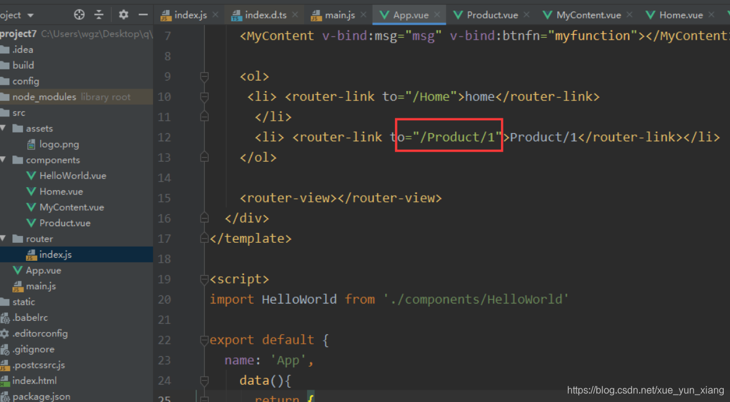Close the MyContent.vue tab
Image resolution: width=730 pixels, height=402 pixels.
(x=629, y=15)
